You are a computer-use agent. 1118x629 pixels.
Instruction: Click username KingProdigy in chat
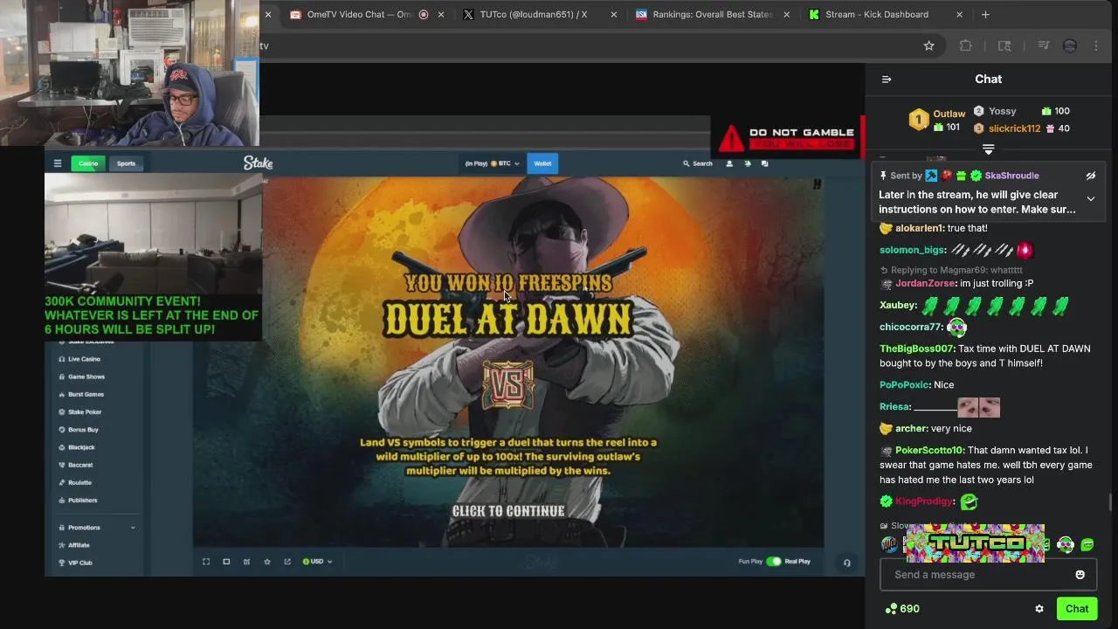pos(924,501)
